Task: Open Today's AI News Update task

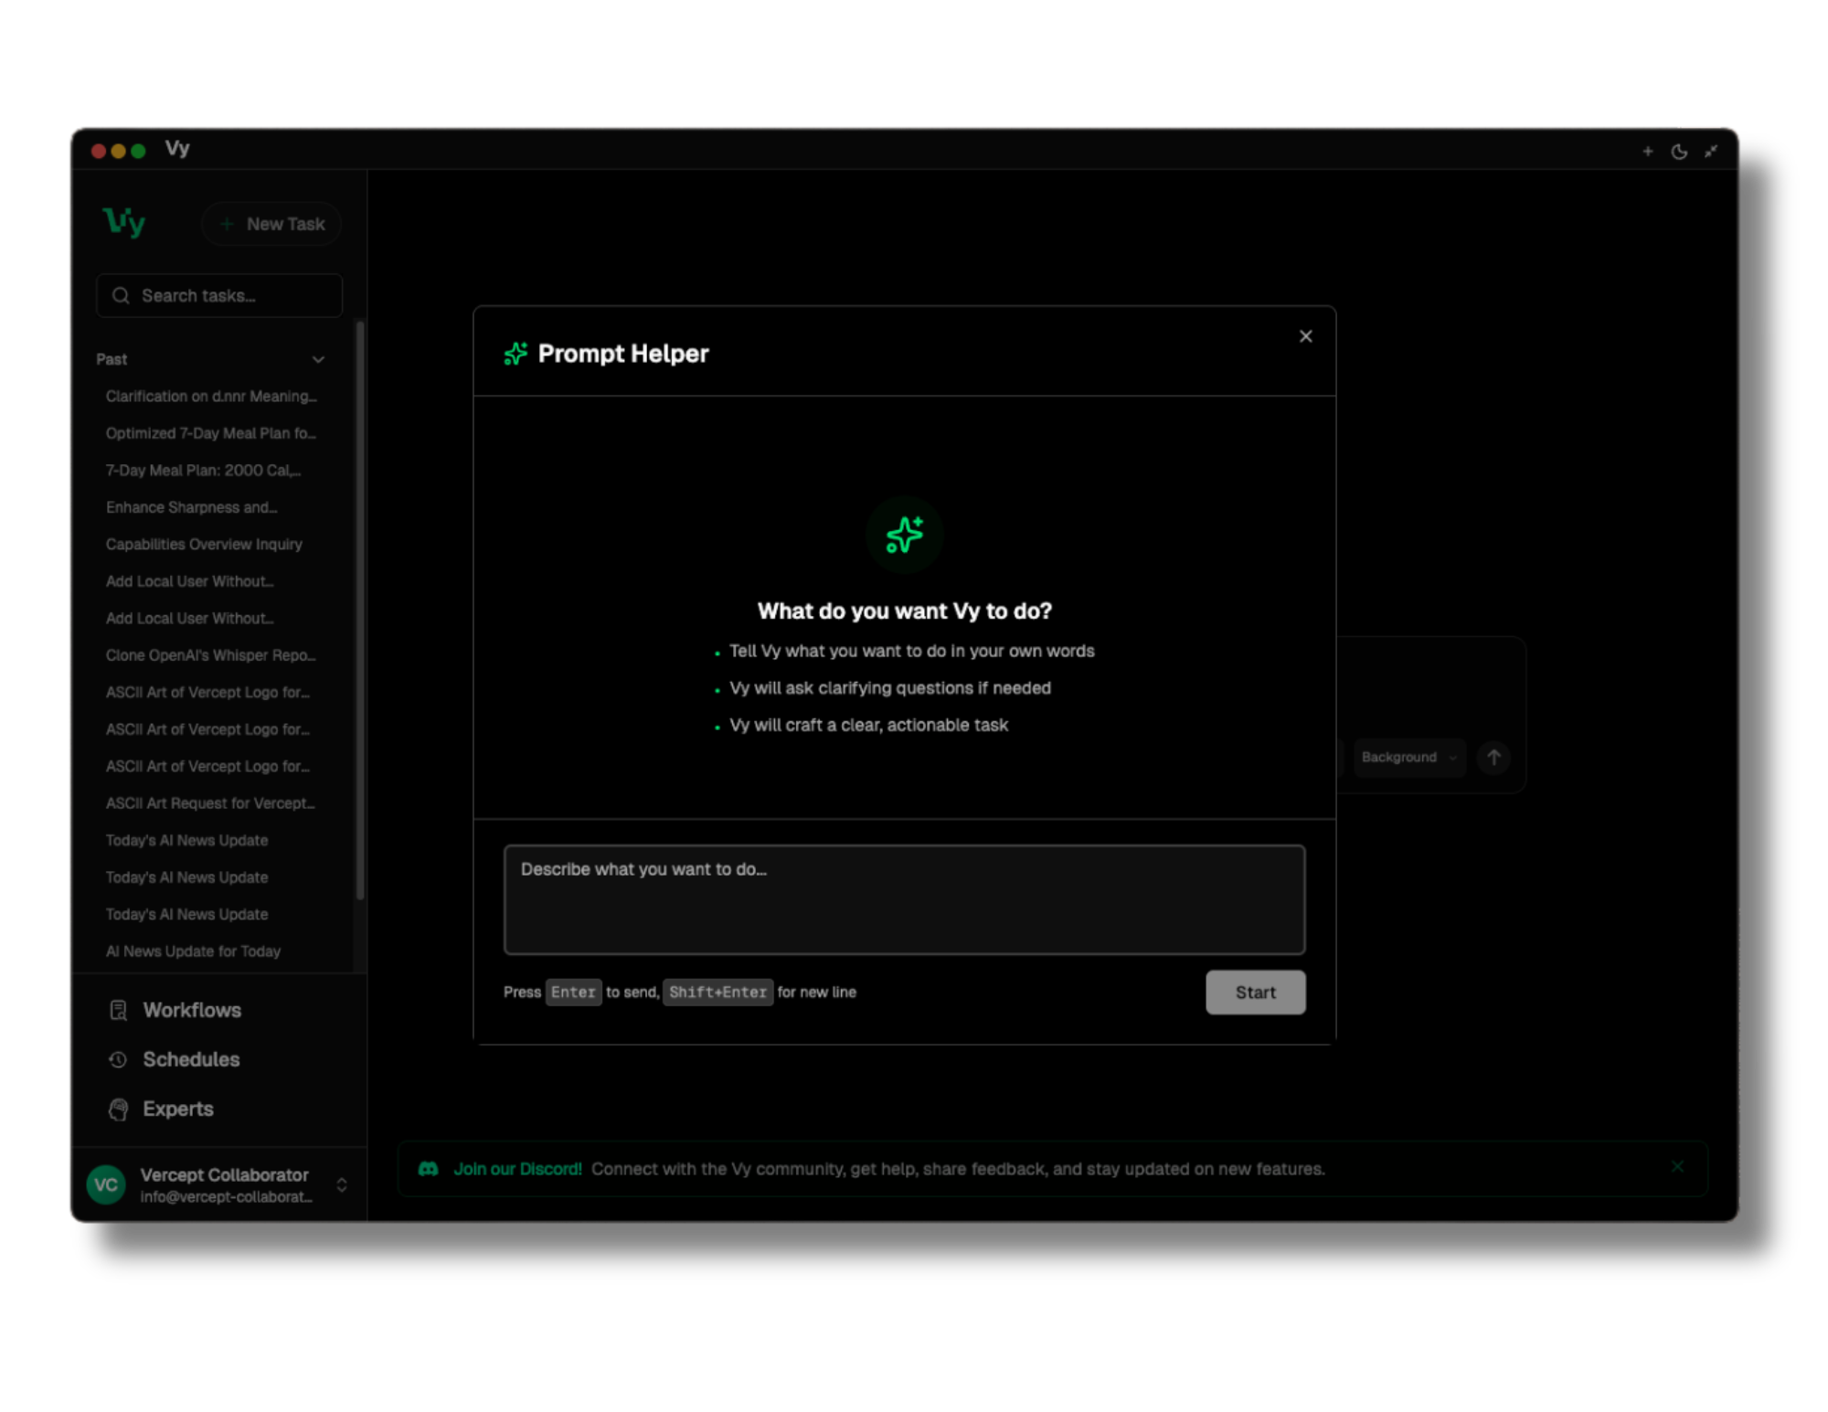Action: [x=186, y=840]
